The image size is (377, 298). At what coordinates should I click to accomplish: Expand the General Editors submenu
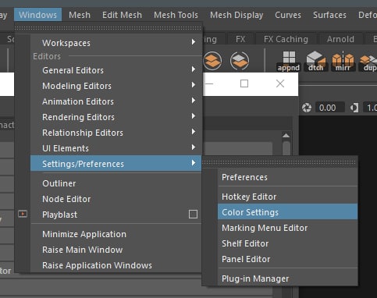pos(116,70)
